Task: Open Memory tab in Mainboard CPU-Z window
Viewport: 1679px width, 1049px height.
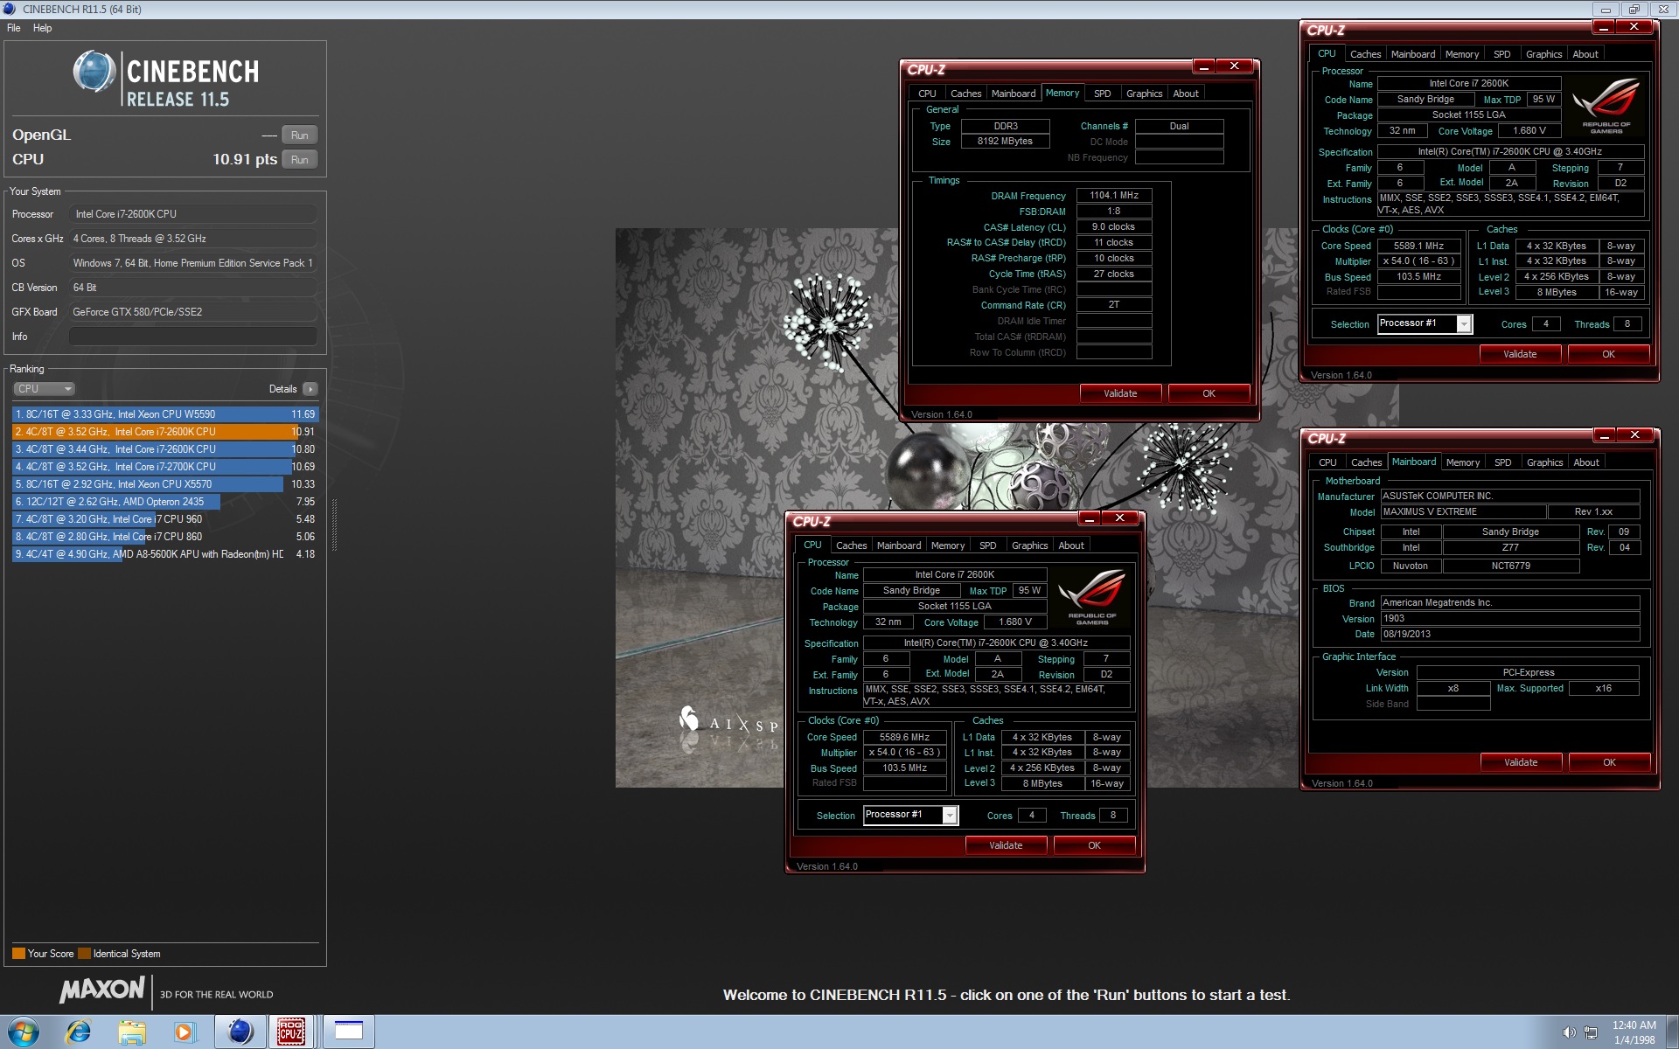Action: [x=1462, y=462]
